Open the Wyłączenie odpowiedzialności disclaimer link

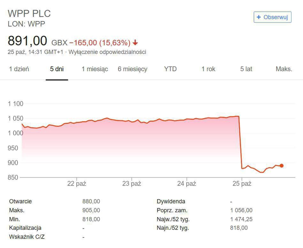tap(107, 52)
